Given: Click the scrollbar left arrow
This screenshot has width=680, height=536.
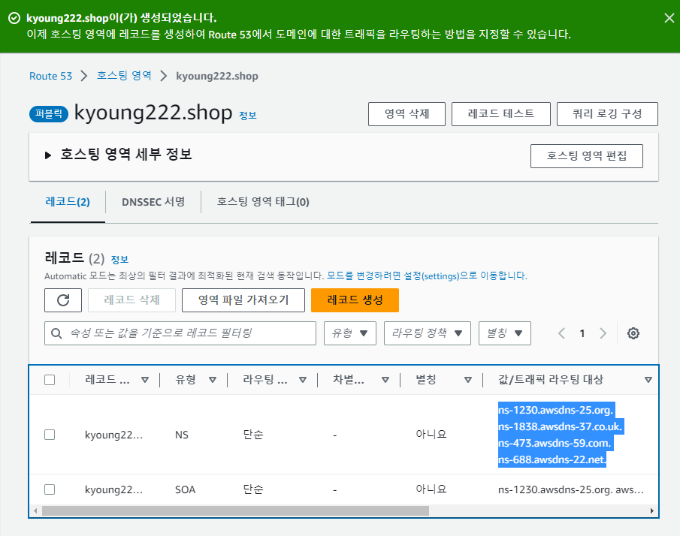Looking at the screenshot, I should click(35, 511).
